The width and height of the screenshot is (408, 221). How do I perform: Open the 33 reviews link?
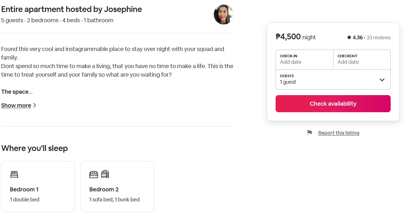point(378,38)
